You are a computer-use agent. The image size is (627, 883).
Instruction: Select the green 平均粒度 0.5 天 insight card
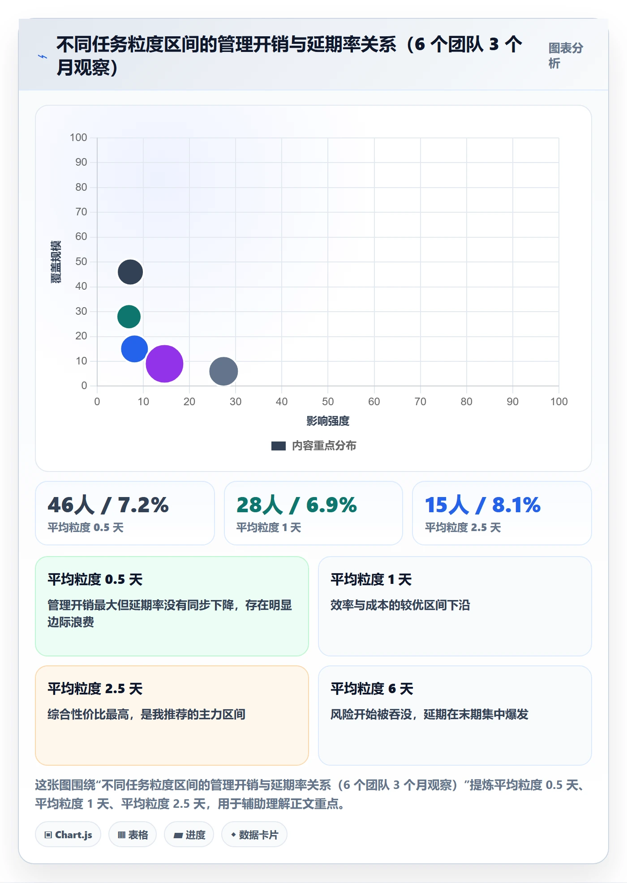(x=172, y=606)
